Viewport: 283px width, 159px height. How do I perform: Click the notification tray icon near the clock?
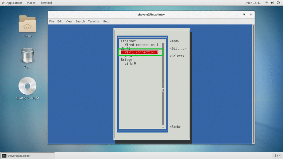pyautogui.click(x=266, y=2)
